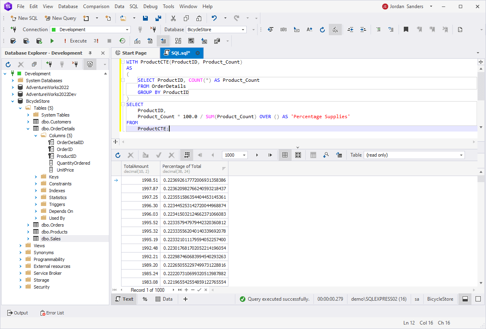Collapse the BicycleStore database node
The image size is (486, 329).
coord(13,101)
